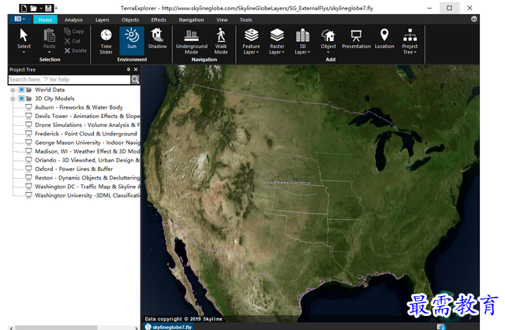The height and width of the screenshot is (330, 505).
Task: Click the New document icon in title bar
Action: 24,8
